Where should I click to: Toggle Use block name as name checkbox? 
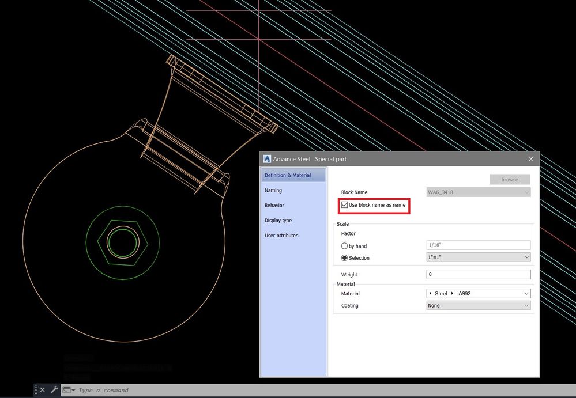[x=344, y=205]
